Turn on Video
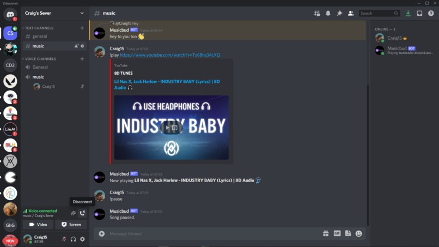This screenshot has height=247, width=439. click(38, 225)
